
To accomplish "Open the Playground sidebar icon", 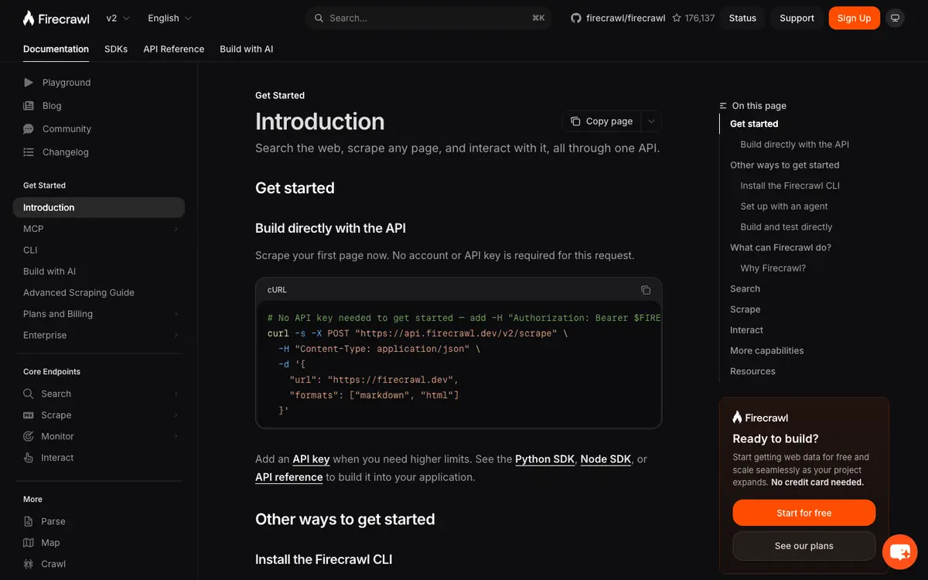I will 29,83.
